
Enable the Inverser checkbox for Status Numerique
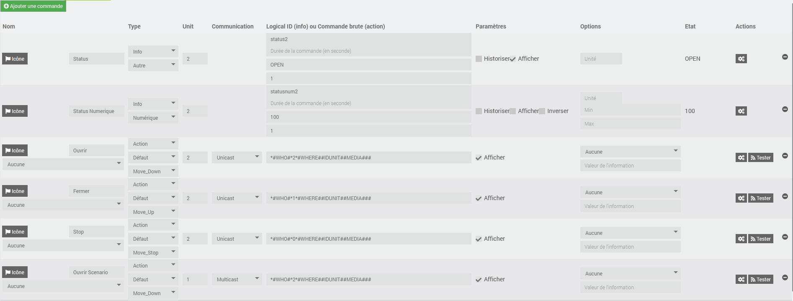pyautogui.click(x=542, y=111)
